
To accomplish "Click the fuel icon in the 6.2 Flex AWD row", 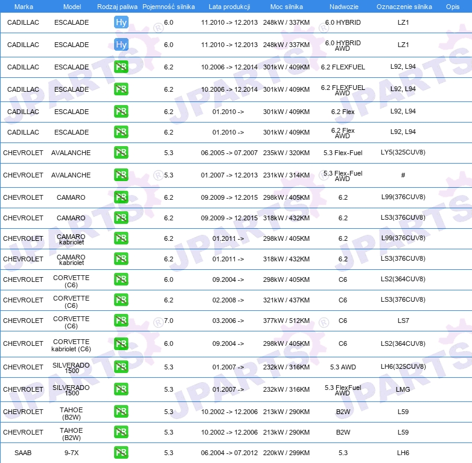I will coord(121,132).
